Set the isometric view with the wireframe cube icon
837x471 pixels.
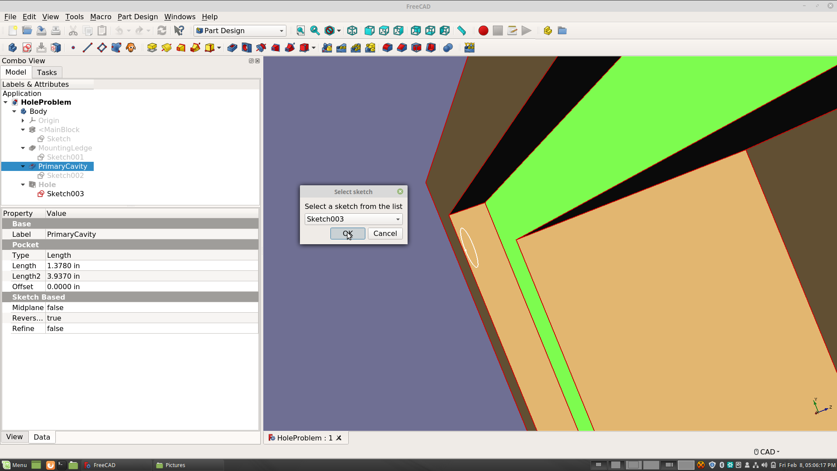click(352, 31)
